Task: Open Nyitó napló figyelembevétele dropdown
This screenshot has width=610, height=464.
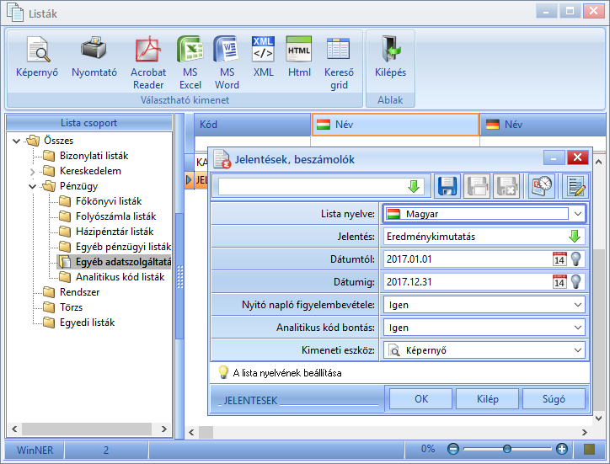Action: (x=578, y=305)
